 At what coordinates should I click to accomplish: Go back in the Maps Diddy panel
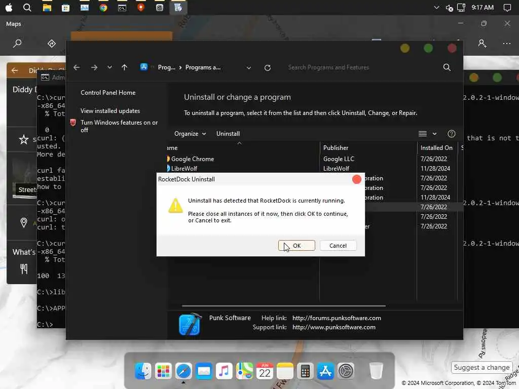click(15, 70)
